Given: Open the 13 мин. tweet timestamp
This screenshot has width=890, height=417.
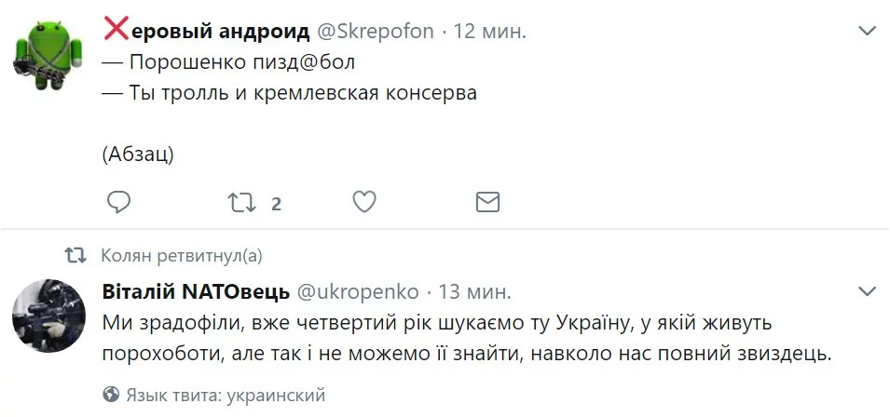Looking at the screenshot, I should click(x=474, y=291).
